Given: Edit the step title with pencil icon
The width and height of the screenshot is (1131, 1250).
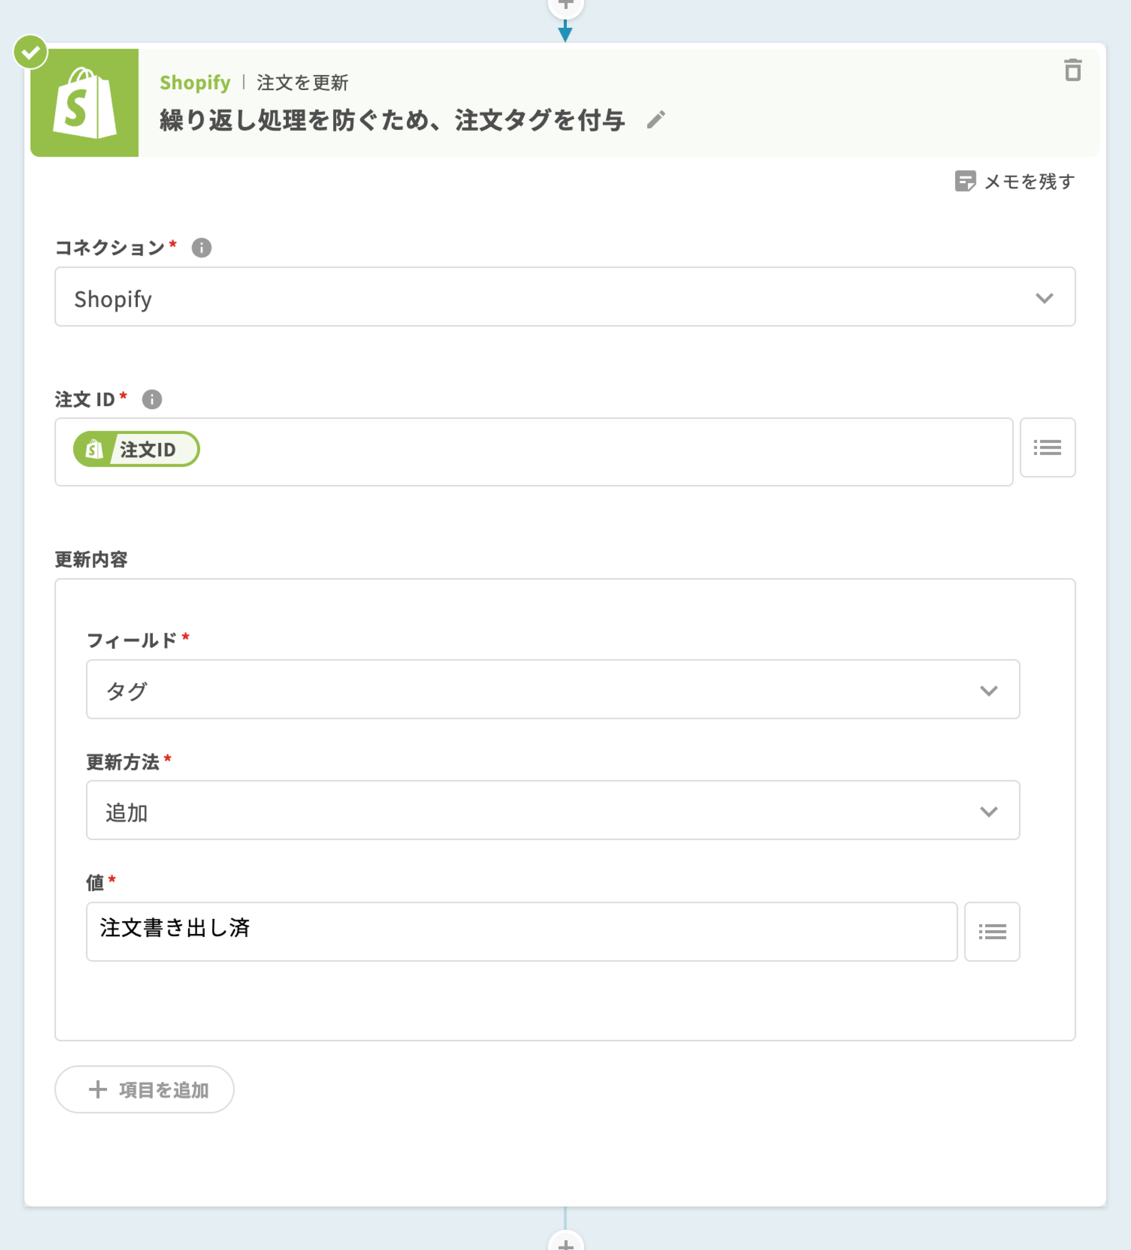Looking at the screenshot, I should (655, 120).
